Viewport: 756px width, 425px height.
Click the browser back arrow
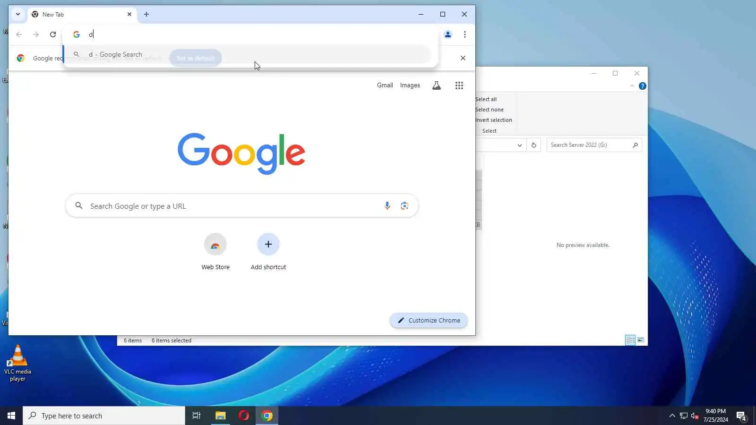coord(19,34)
